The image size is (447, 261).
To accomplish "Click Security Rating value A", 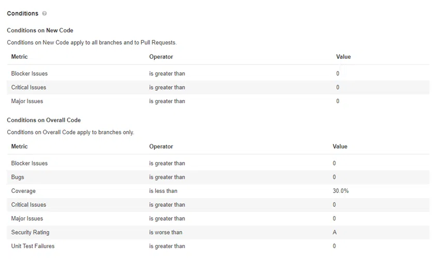I will point(334,233).
